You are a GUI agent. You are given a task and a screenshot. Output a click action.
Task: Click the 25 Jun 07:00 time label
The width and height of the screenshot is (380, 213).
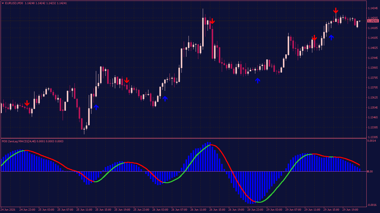click(66, 210)
